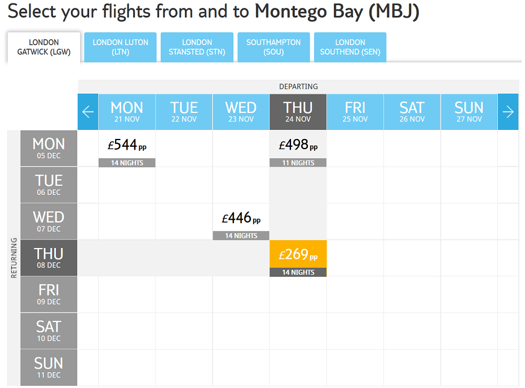The image size is (525, 388).
Task: Pick the £498pp 11 nights fare
Action: tap(298, 149)
